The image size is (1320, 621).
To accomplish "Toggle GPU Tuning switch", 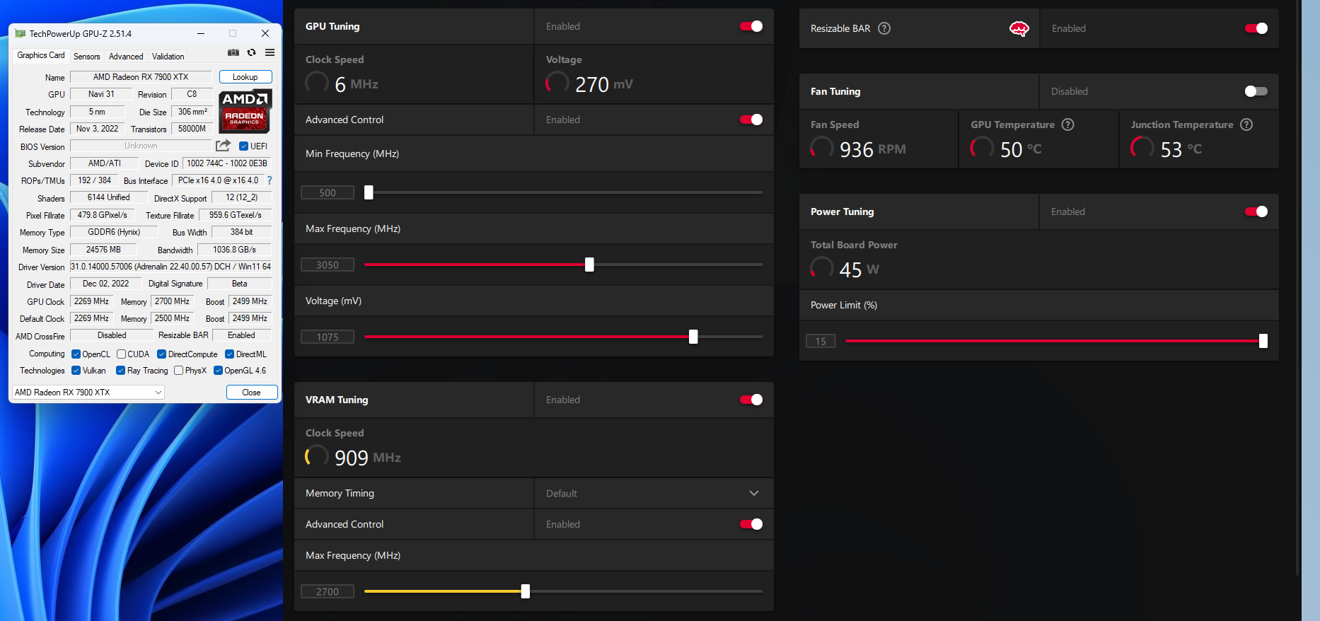I will pyautogui.click(x=751, y=26).
